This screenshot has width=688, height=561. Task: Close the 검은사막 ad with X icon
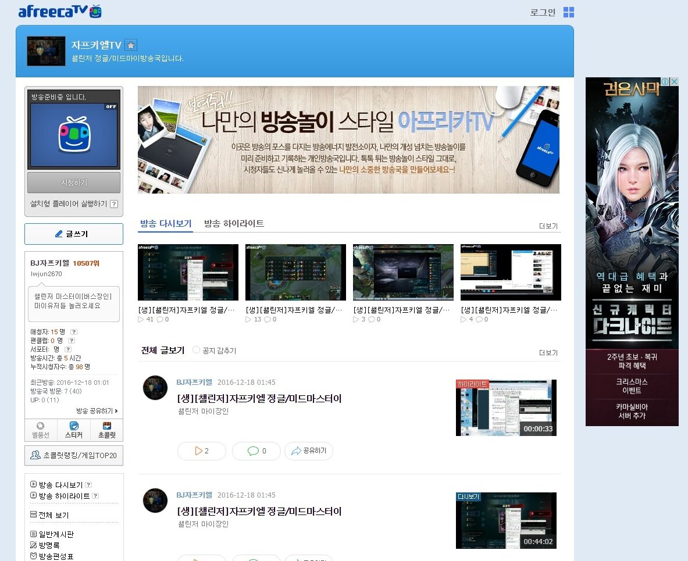tap(675, 81)
